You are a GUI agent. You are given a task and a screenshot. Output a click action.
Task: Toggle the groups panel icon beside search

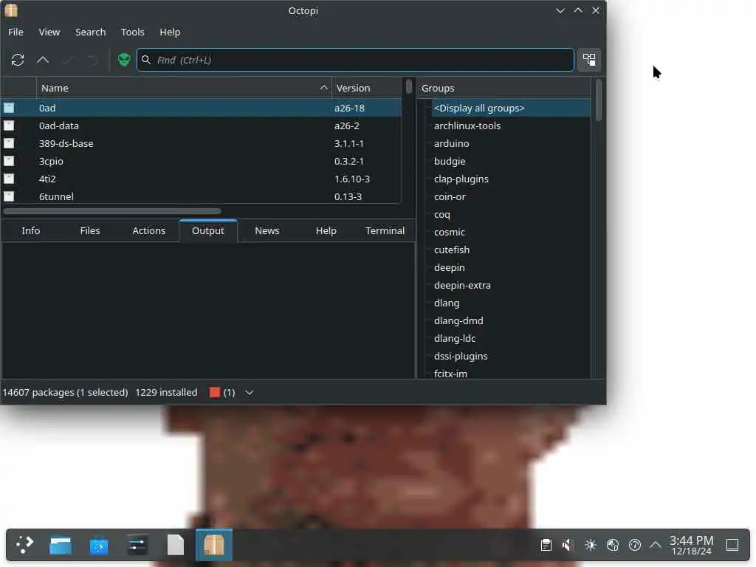588,60
